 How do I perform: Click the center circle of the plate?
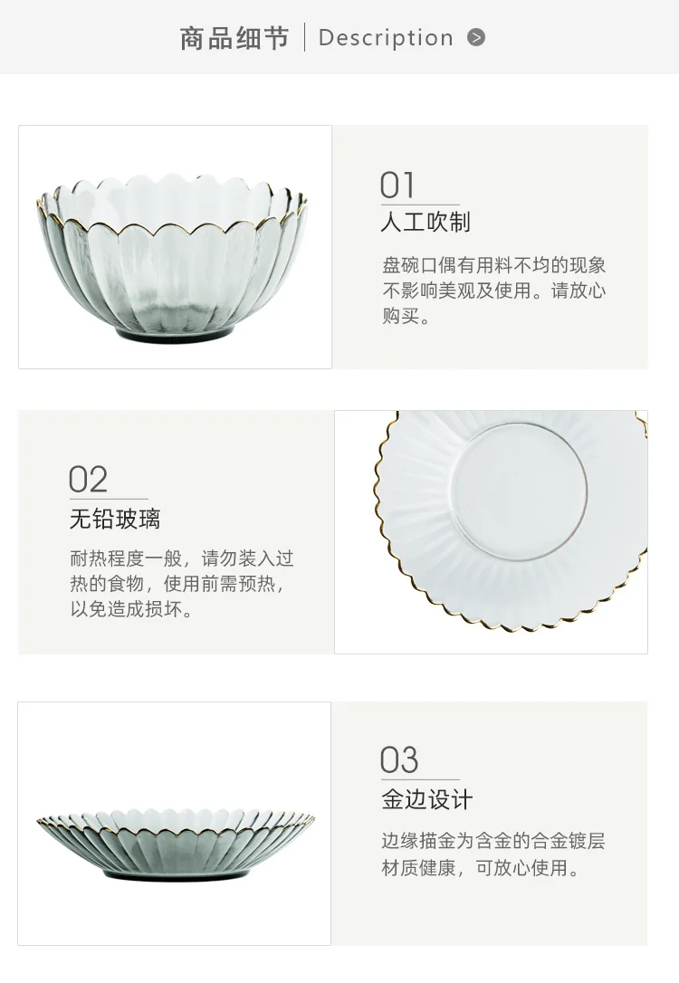tap(519, 491)
